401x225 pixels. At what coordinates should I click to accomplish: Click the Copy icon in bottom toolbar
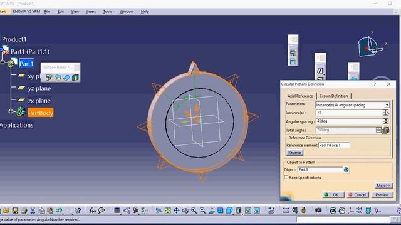41,211
